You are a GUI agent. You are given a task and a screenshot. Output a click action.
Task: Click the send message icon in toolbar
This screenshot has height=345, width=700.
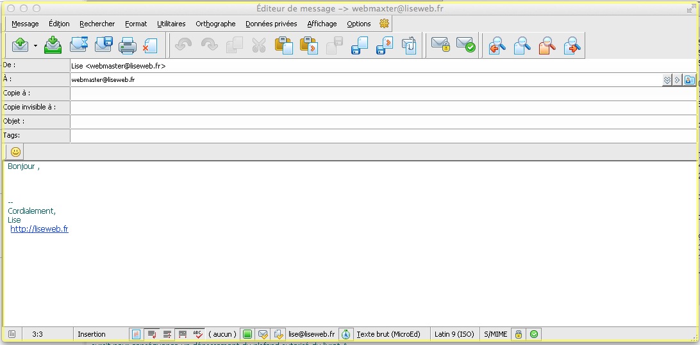coord(21,45)
